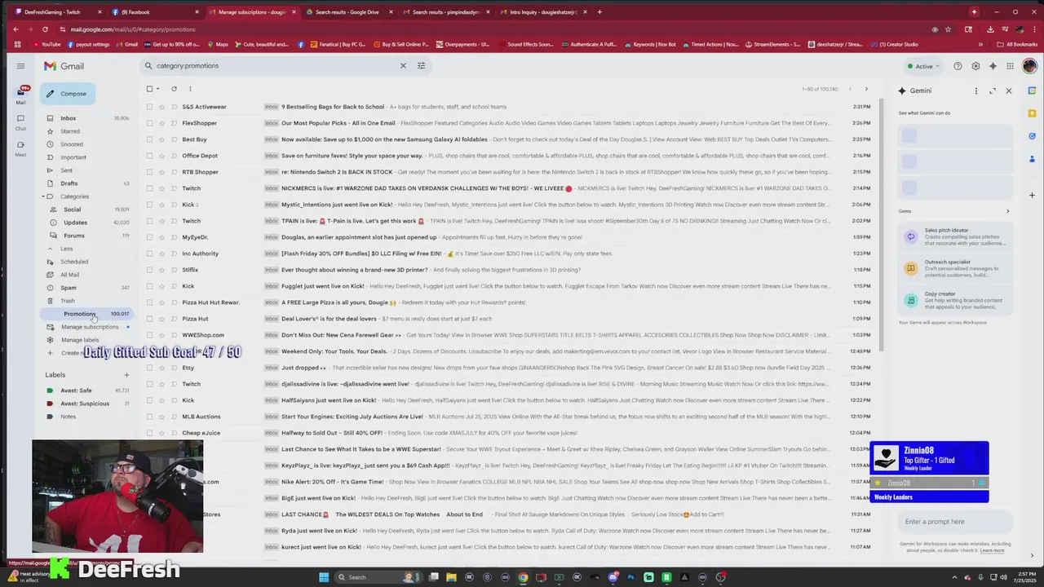The image size is (1044, 587).
Task: Open the Avast: Suspicious label
Action: click(85, 404)
